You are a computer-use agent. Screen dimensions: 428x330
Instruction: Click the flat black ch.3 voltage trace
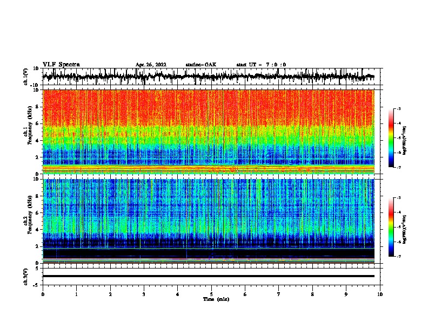pos(209,276)
